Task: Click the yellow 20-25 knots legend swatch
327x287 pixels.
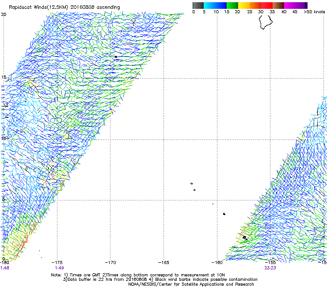Action: tap(244, 5)
